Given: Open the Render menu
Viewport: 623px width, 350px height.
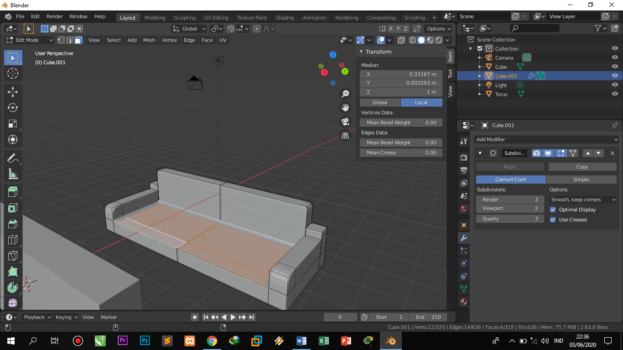Looking at the screenshot, I should (x=54, y=16).
